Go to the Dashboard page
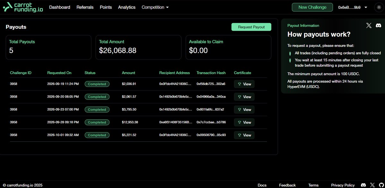The height and width of the screenshot is (188, 385). click(x=60, y=7)
